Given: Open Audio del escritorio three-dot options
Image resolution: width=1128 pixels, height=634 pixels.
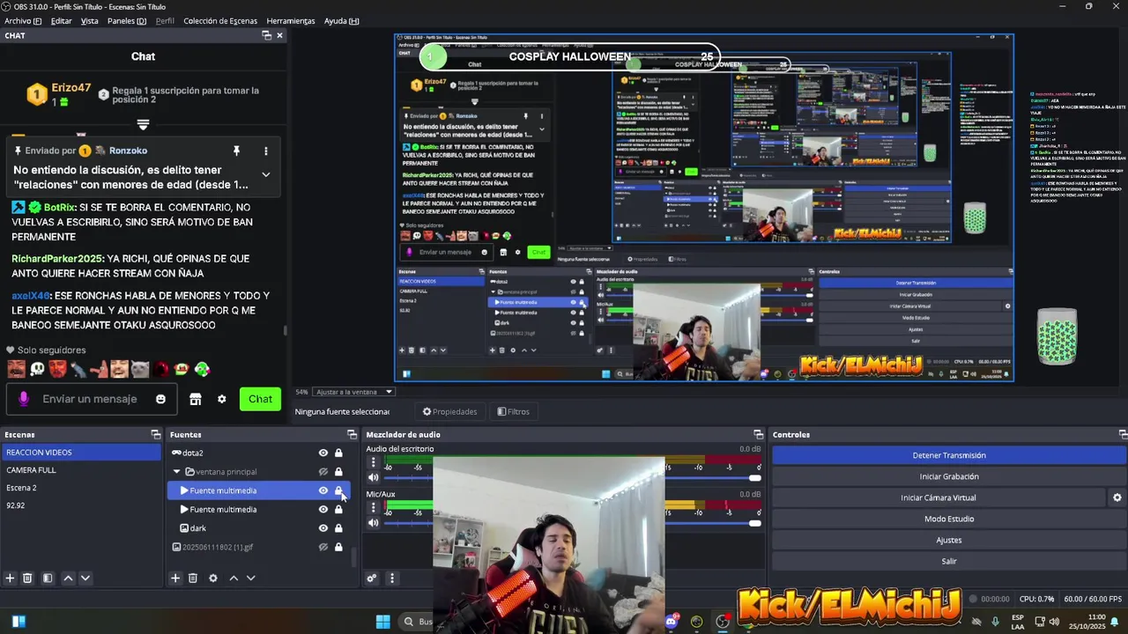Looking at the screenshot, I should [374, 462].
